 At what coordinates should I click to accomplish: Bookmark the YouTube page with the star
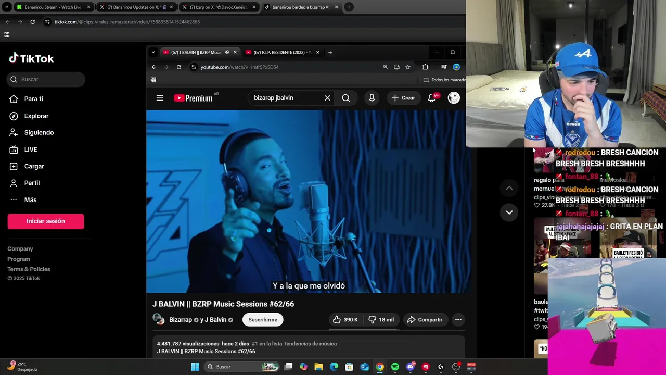(x=408, y=67)
